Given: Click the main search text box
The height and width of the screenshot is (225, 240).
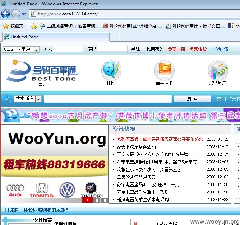Looking at the screenshot, I should point(107,99).
